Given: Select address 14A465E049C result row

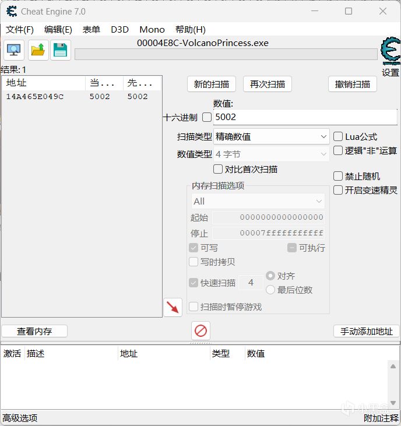Looking at the screenshot, I should pyautogui.click(x=82, y=97).
